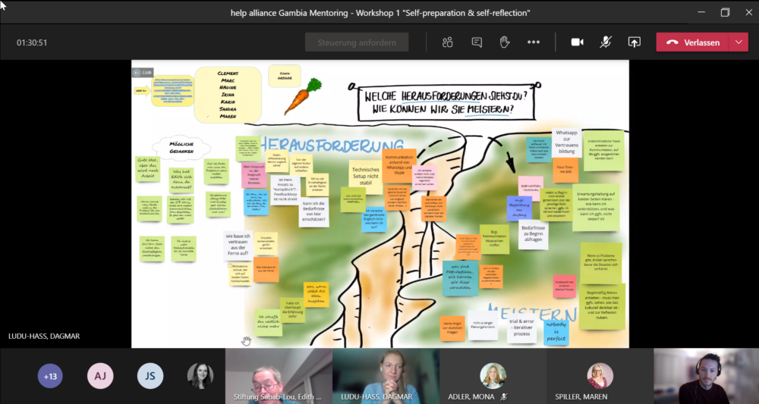Viewport: 759px width, 404px height.
Task: Unmute the microphone
Action: point(605,42)
